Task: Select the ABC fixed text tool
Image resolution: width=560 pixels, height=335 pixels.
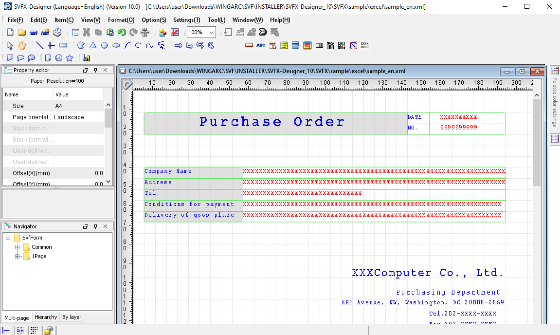Action: point(261,45)
